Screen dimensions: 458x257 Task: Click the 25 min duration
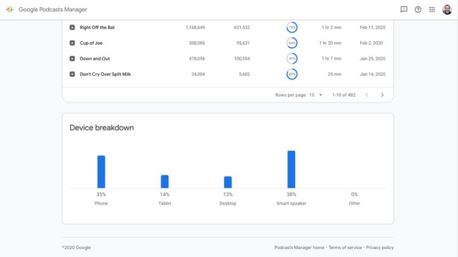click(334, 74)
